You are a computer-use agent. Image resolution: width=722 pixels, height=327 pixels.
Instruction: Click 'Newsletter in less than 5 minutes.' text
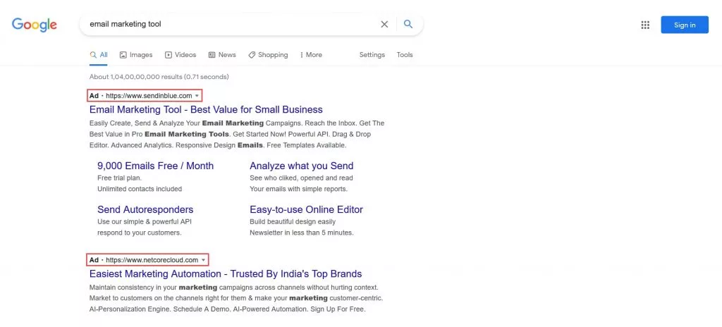302,233
